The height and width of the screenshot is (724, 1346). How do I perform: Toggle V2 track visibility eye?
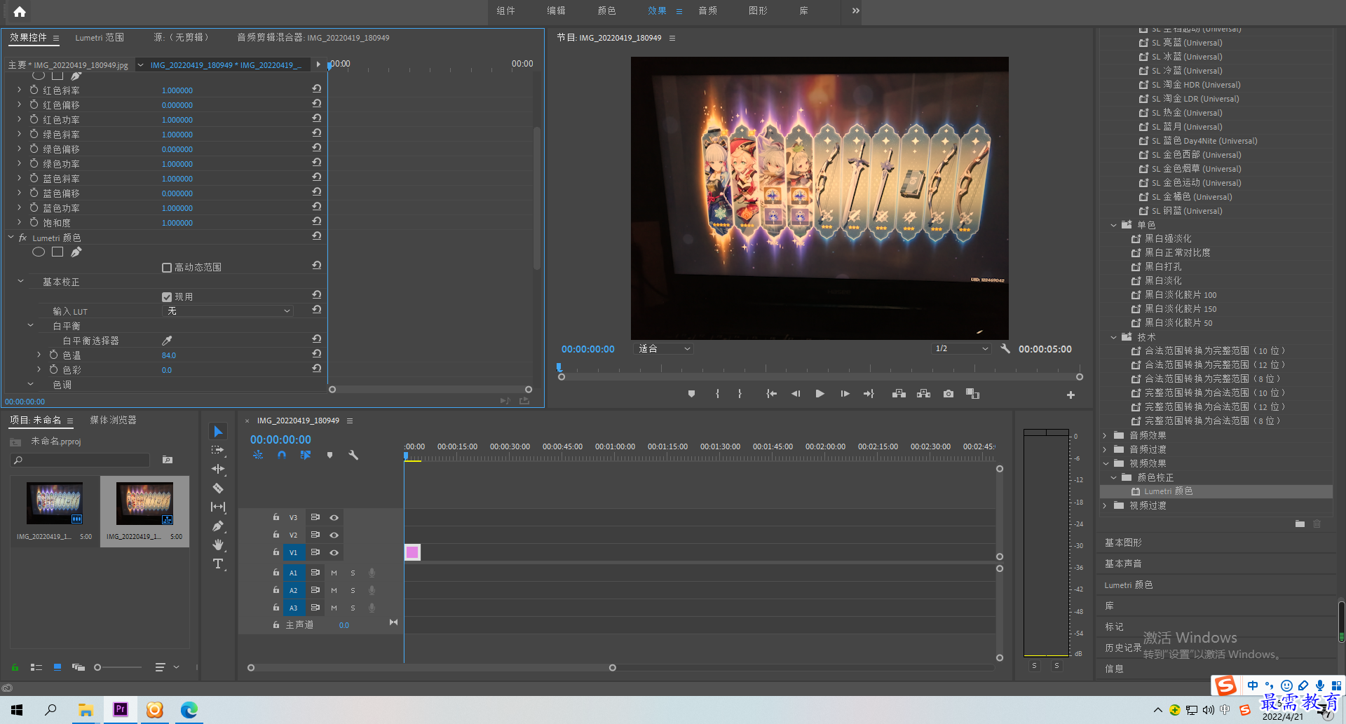[334, 535]
